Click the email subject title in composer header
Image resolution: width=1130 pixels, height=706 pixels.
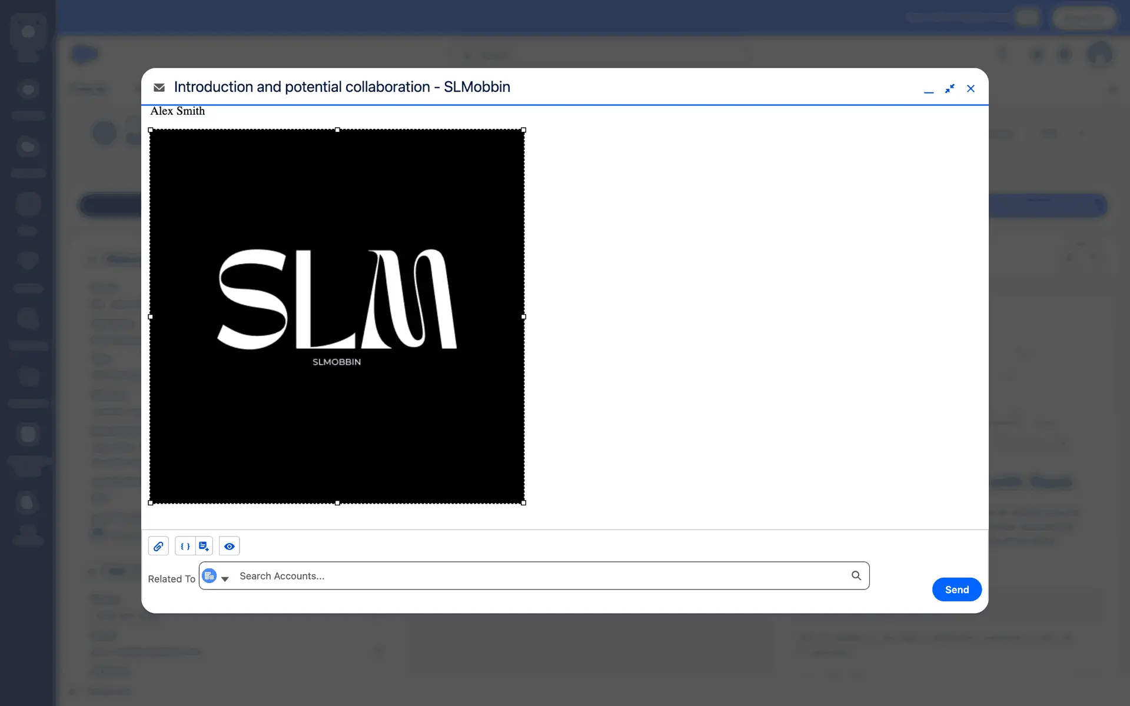[342, 87]
